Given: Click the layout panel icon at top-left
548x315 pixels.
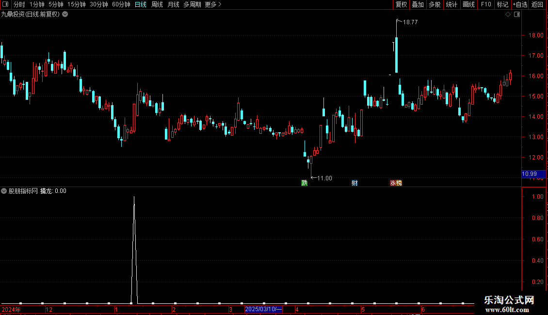Looking at the screenshot, I should pos(5,4).
